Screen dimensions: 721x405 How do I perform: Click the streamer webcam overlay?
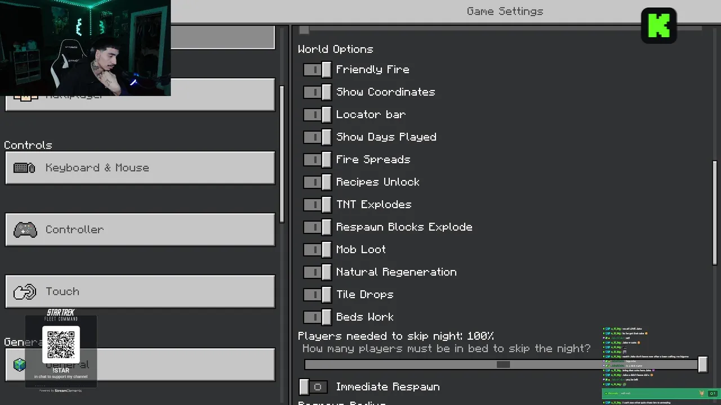[85, 48]
